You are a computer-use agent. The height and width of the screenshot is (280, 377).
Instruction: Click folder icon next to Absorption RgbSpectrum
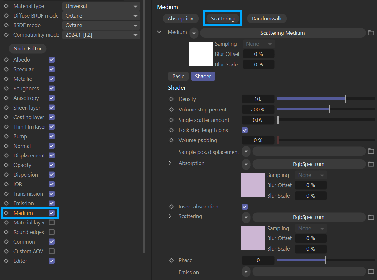pos(371,164)
